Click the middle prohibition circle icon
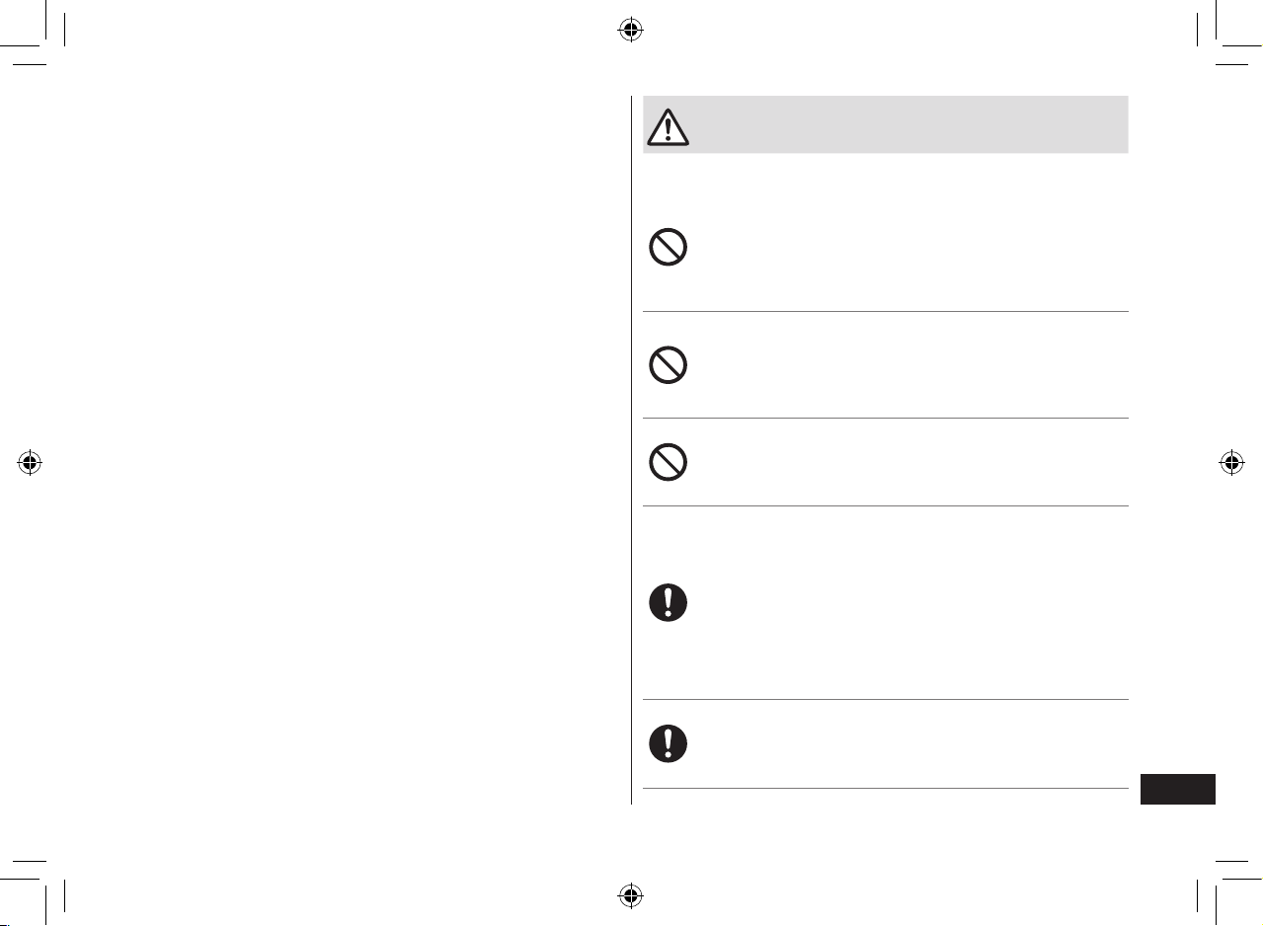The image size is (1263, 926). coord(669,365)
